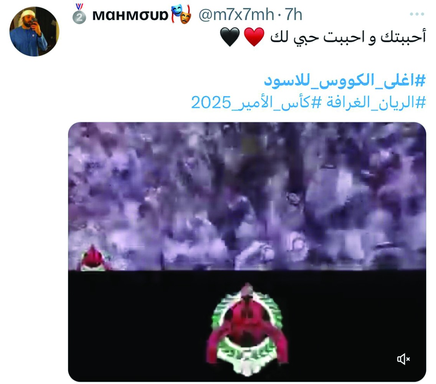
Task: Click the dot separator before 7h
Action: coord(279,15)
